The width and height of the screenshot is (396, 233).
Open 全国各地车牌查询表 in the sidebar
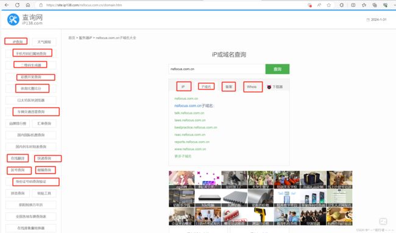tap(31, 217)
